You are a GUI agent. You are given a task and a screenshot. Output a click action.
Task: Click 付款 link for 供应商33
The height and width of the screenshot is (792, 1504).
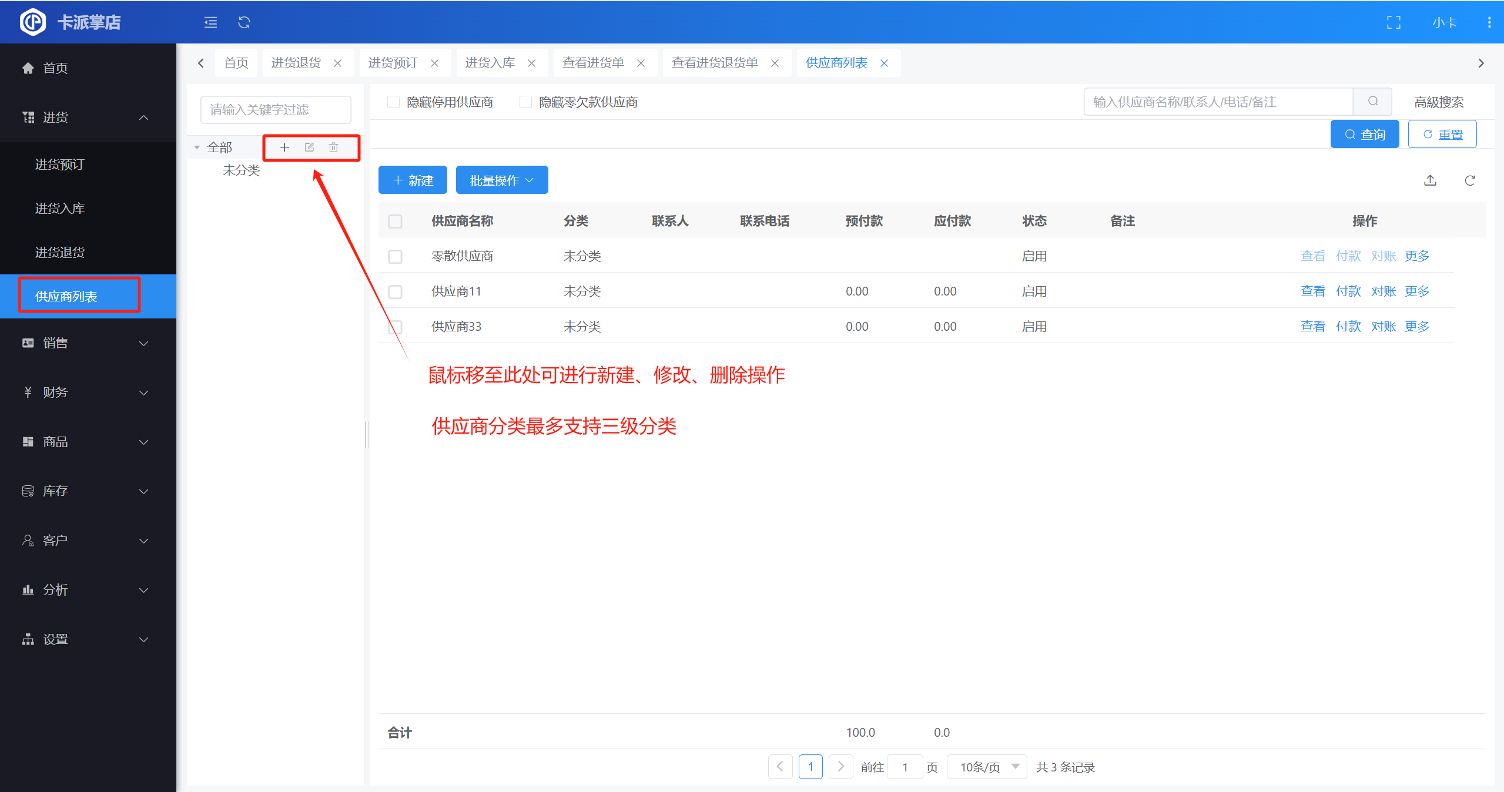point(1348,327)
